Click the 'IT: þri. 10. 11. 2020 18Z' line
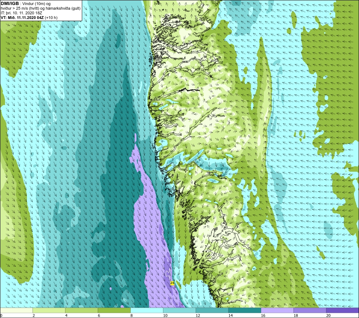The height and width of the screenshot is (318, 359). click(x=21, y=13)
